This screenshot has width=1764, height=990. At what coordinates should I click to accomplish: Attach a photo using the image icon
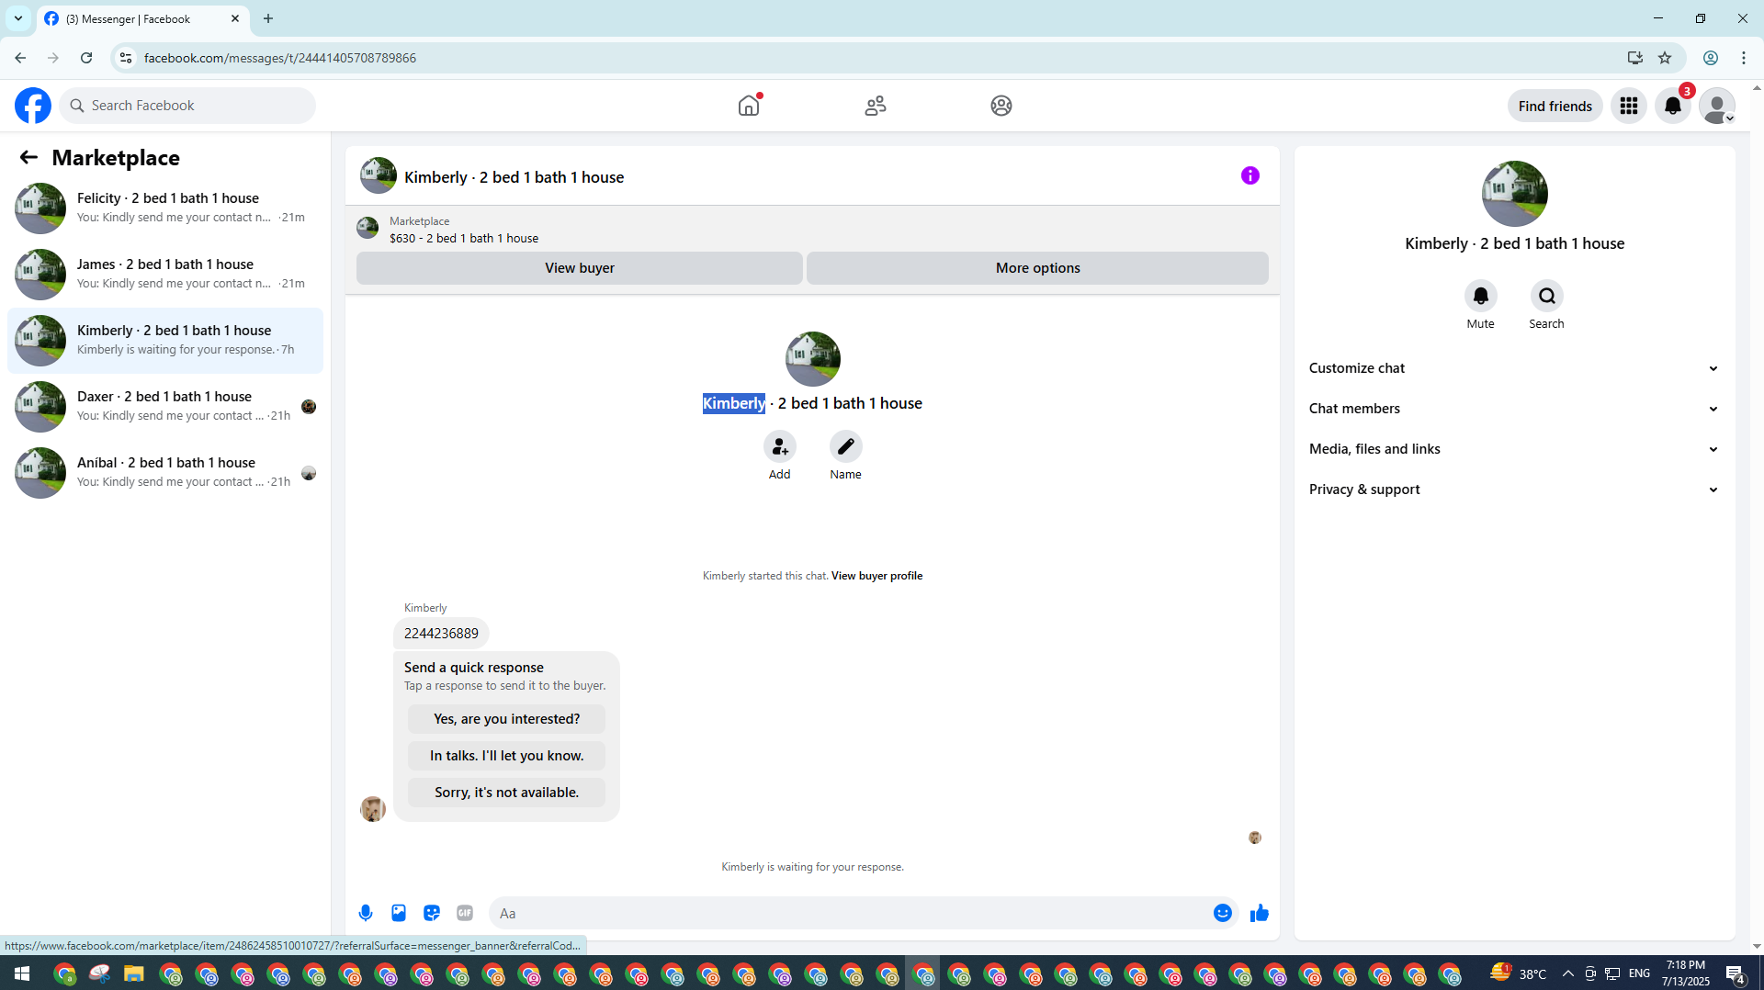pos(399,913)
